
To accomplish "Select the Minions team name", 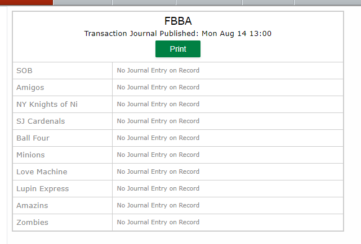I will coord(30,155).
